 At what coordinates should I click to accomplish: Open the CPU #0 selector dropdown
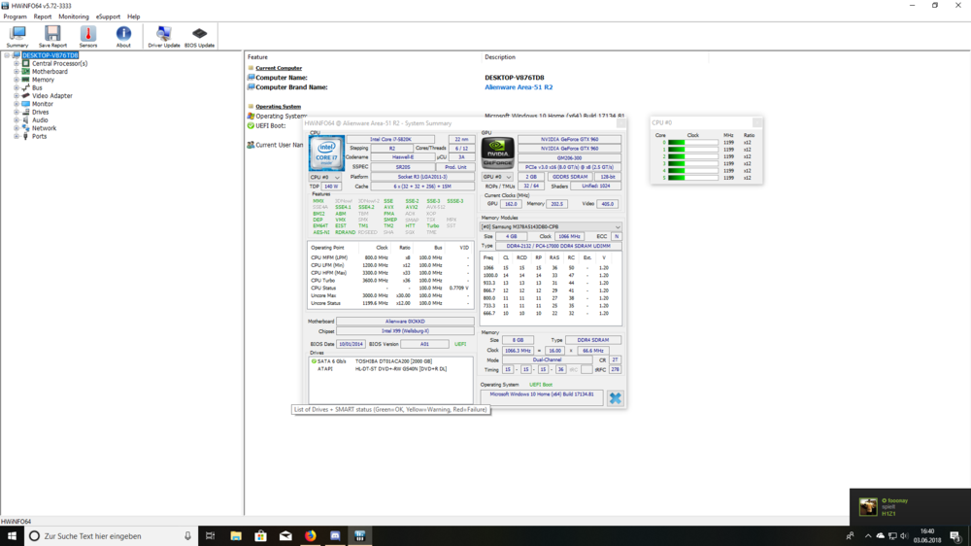coord(325,178)
